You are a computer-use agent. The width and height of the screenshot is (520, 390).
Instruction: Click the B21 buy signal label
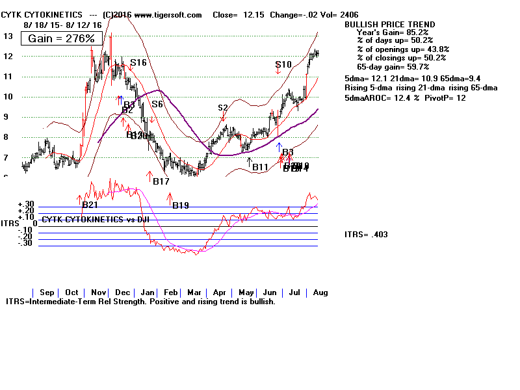[90, 205]
